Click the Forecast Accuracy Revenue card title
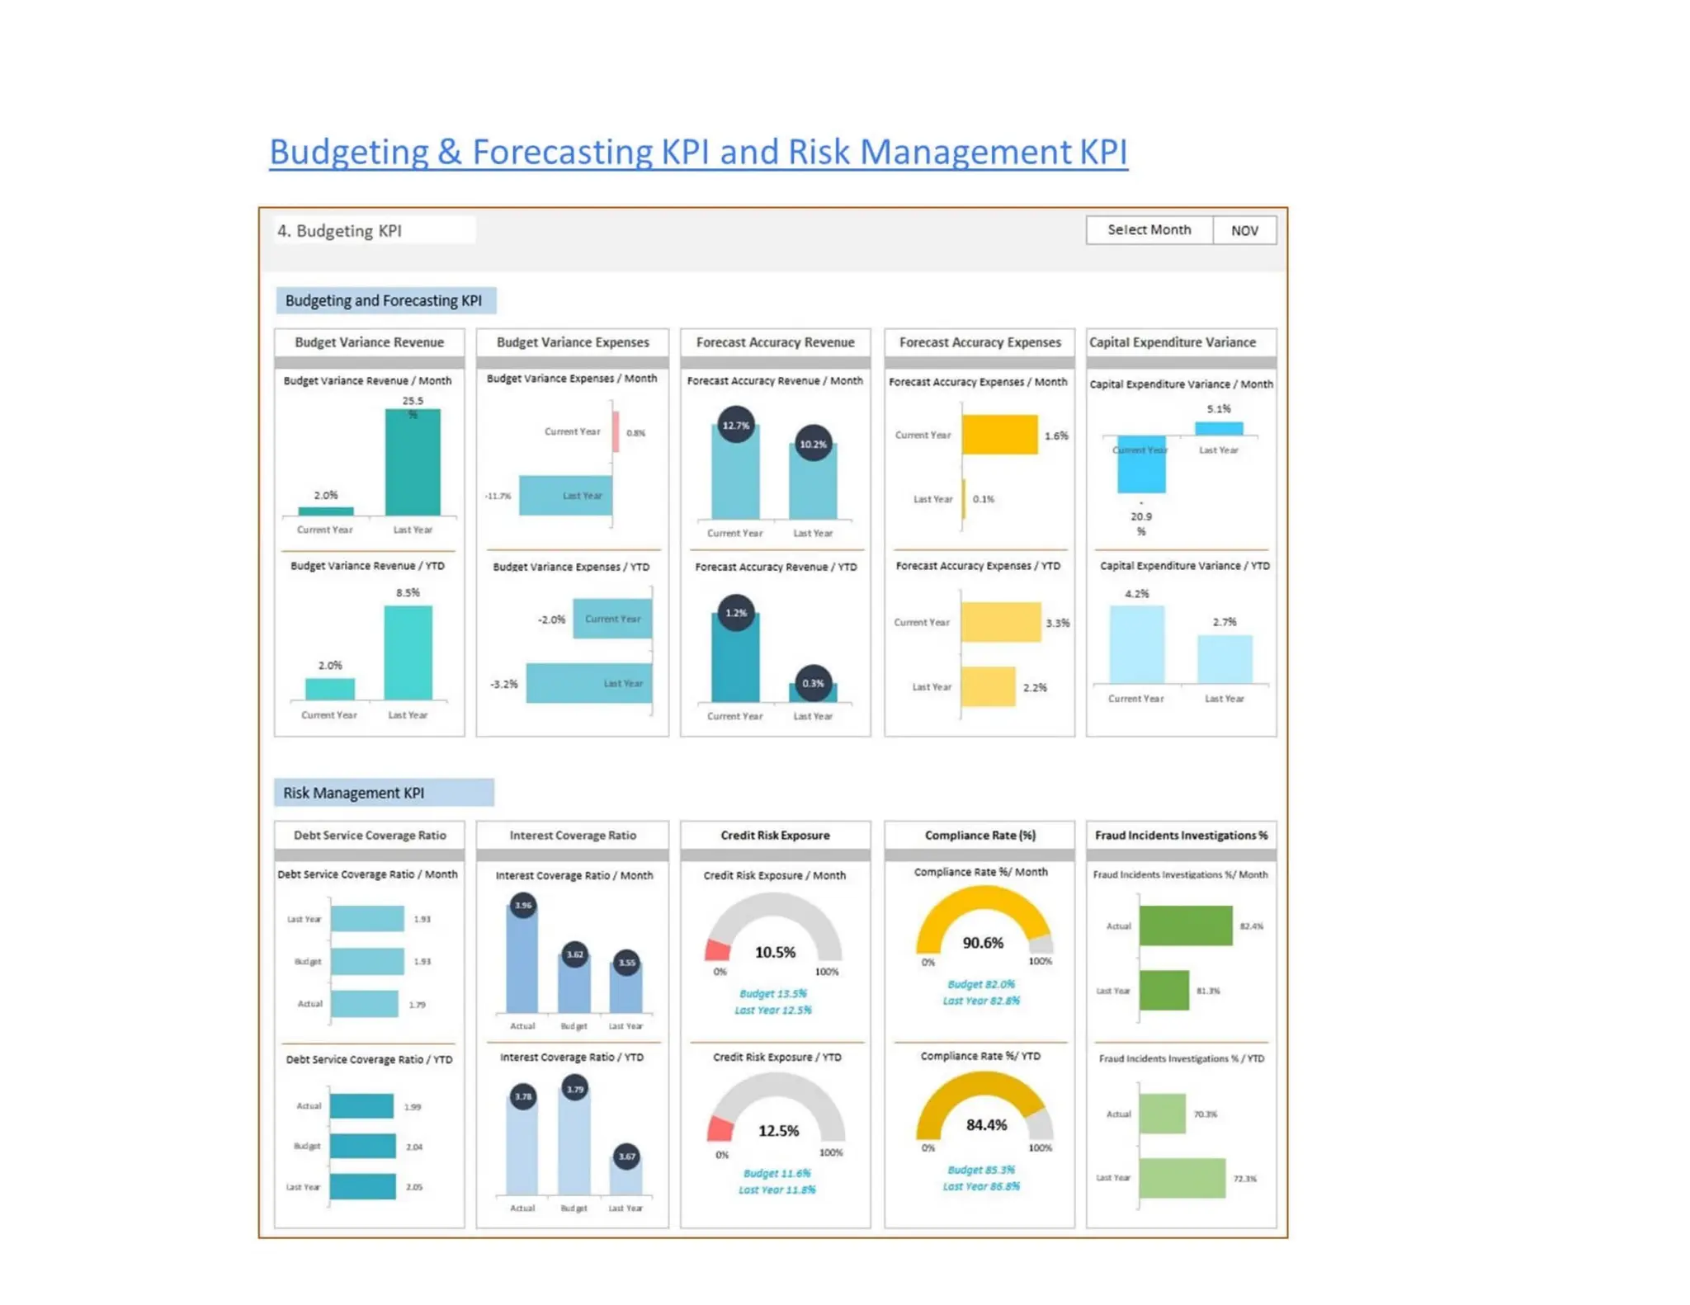This screenshot has width=1690, height=1305. click(x=776, y=342)
